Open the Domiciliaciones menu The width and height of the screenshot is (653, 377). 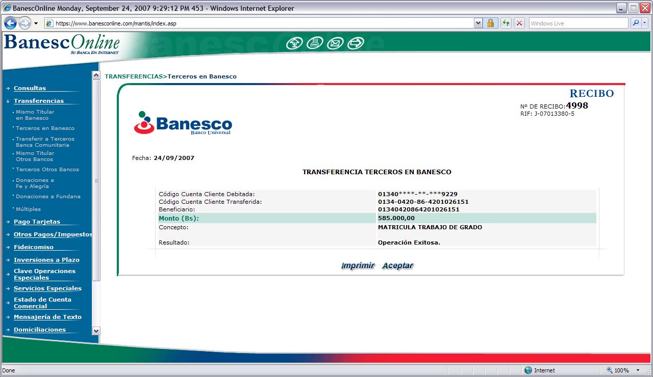click(x=40, y=330)
